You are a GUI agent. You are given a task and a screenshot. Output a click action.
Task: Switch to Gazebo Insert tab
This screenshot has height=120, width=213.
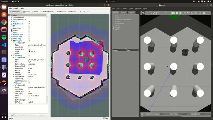pos(123,13)
